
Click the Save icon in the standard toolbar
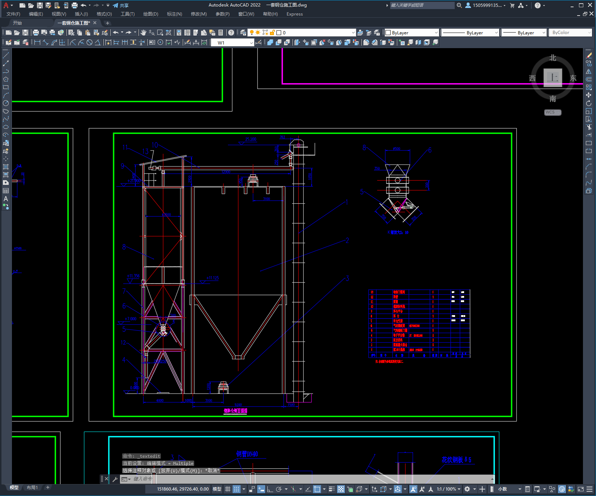point(25,33)
